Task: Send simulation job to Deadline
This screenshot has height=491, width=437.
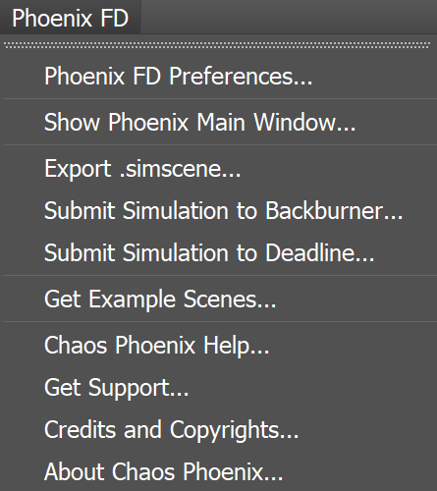Action: [220, 252]
